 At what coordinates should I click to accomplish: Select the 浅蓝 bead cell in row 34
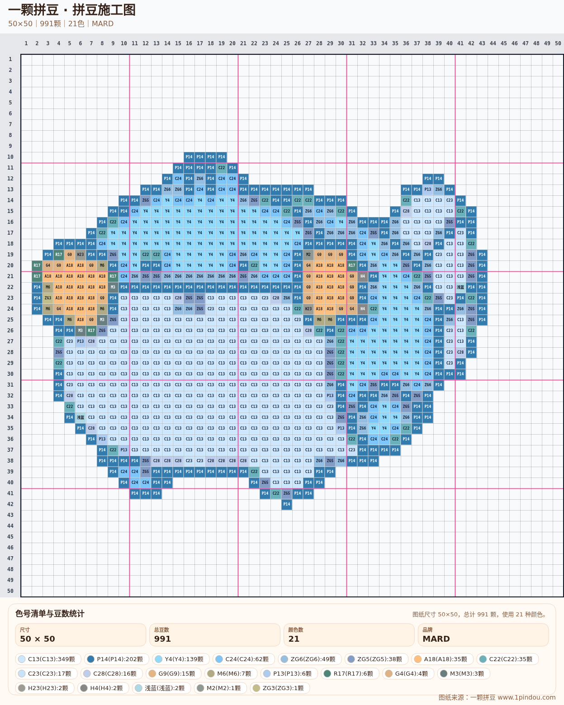(x=81, y=417)
